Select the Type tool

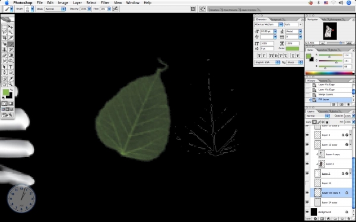(11, 67)
